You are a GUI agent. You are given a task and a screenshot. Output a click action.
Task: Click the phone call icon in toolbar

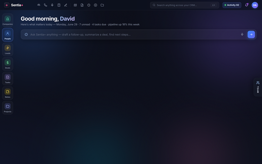click(46, 5)
